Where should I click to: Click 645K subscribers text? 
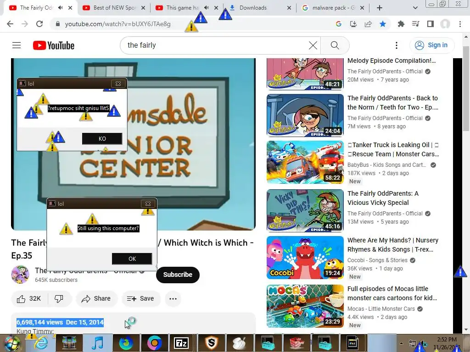tap(56, 280)
